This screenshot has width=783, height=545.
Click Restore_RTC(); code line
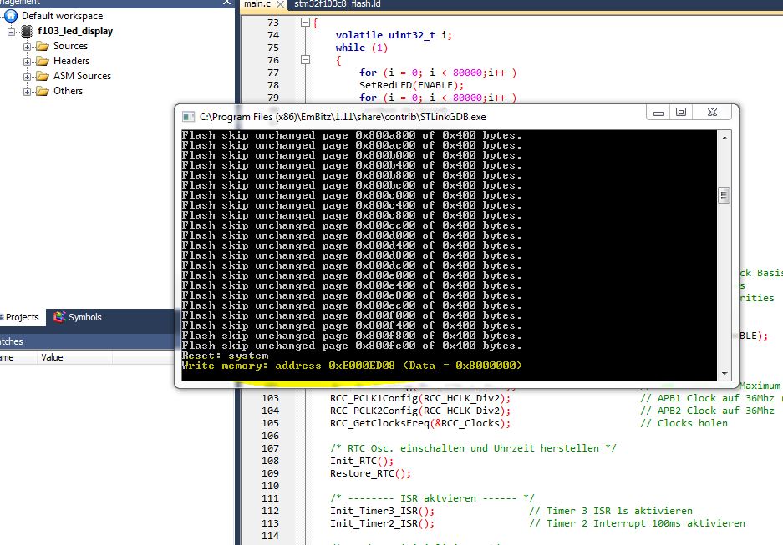[370, 474]
